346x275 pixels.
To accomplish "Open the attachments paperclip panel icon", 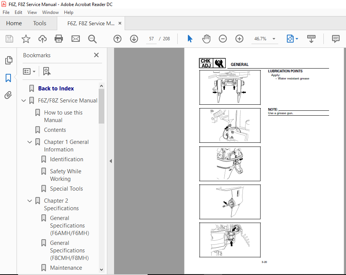I will tap(8, 95).
